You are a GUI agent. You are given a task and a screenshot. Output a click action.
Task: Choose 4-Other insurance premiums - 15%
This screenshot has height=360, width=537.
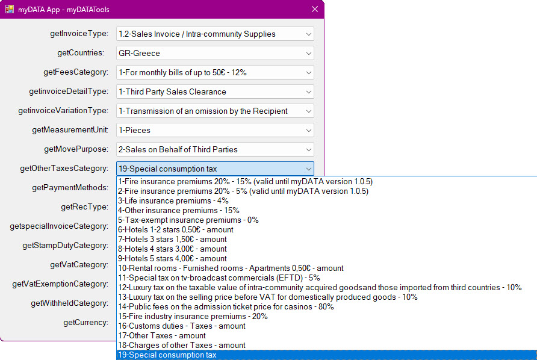(178, 210)
